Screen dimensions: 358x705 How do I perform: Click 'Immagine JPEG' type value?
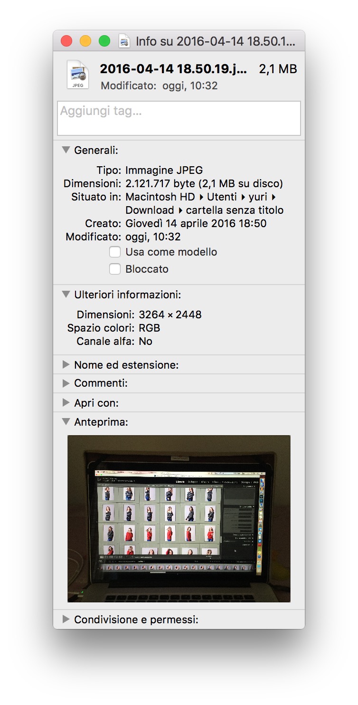coord(164,170)
